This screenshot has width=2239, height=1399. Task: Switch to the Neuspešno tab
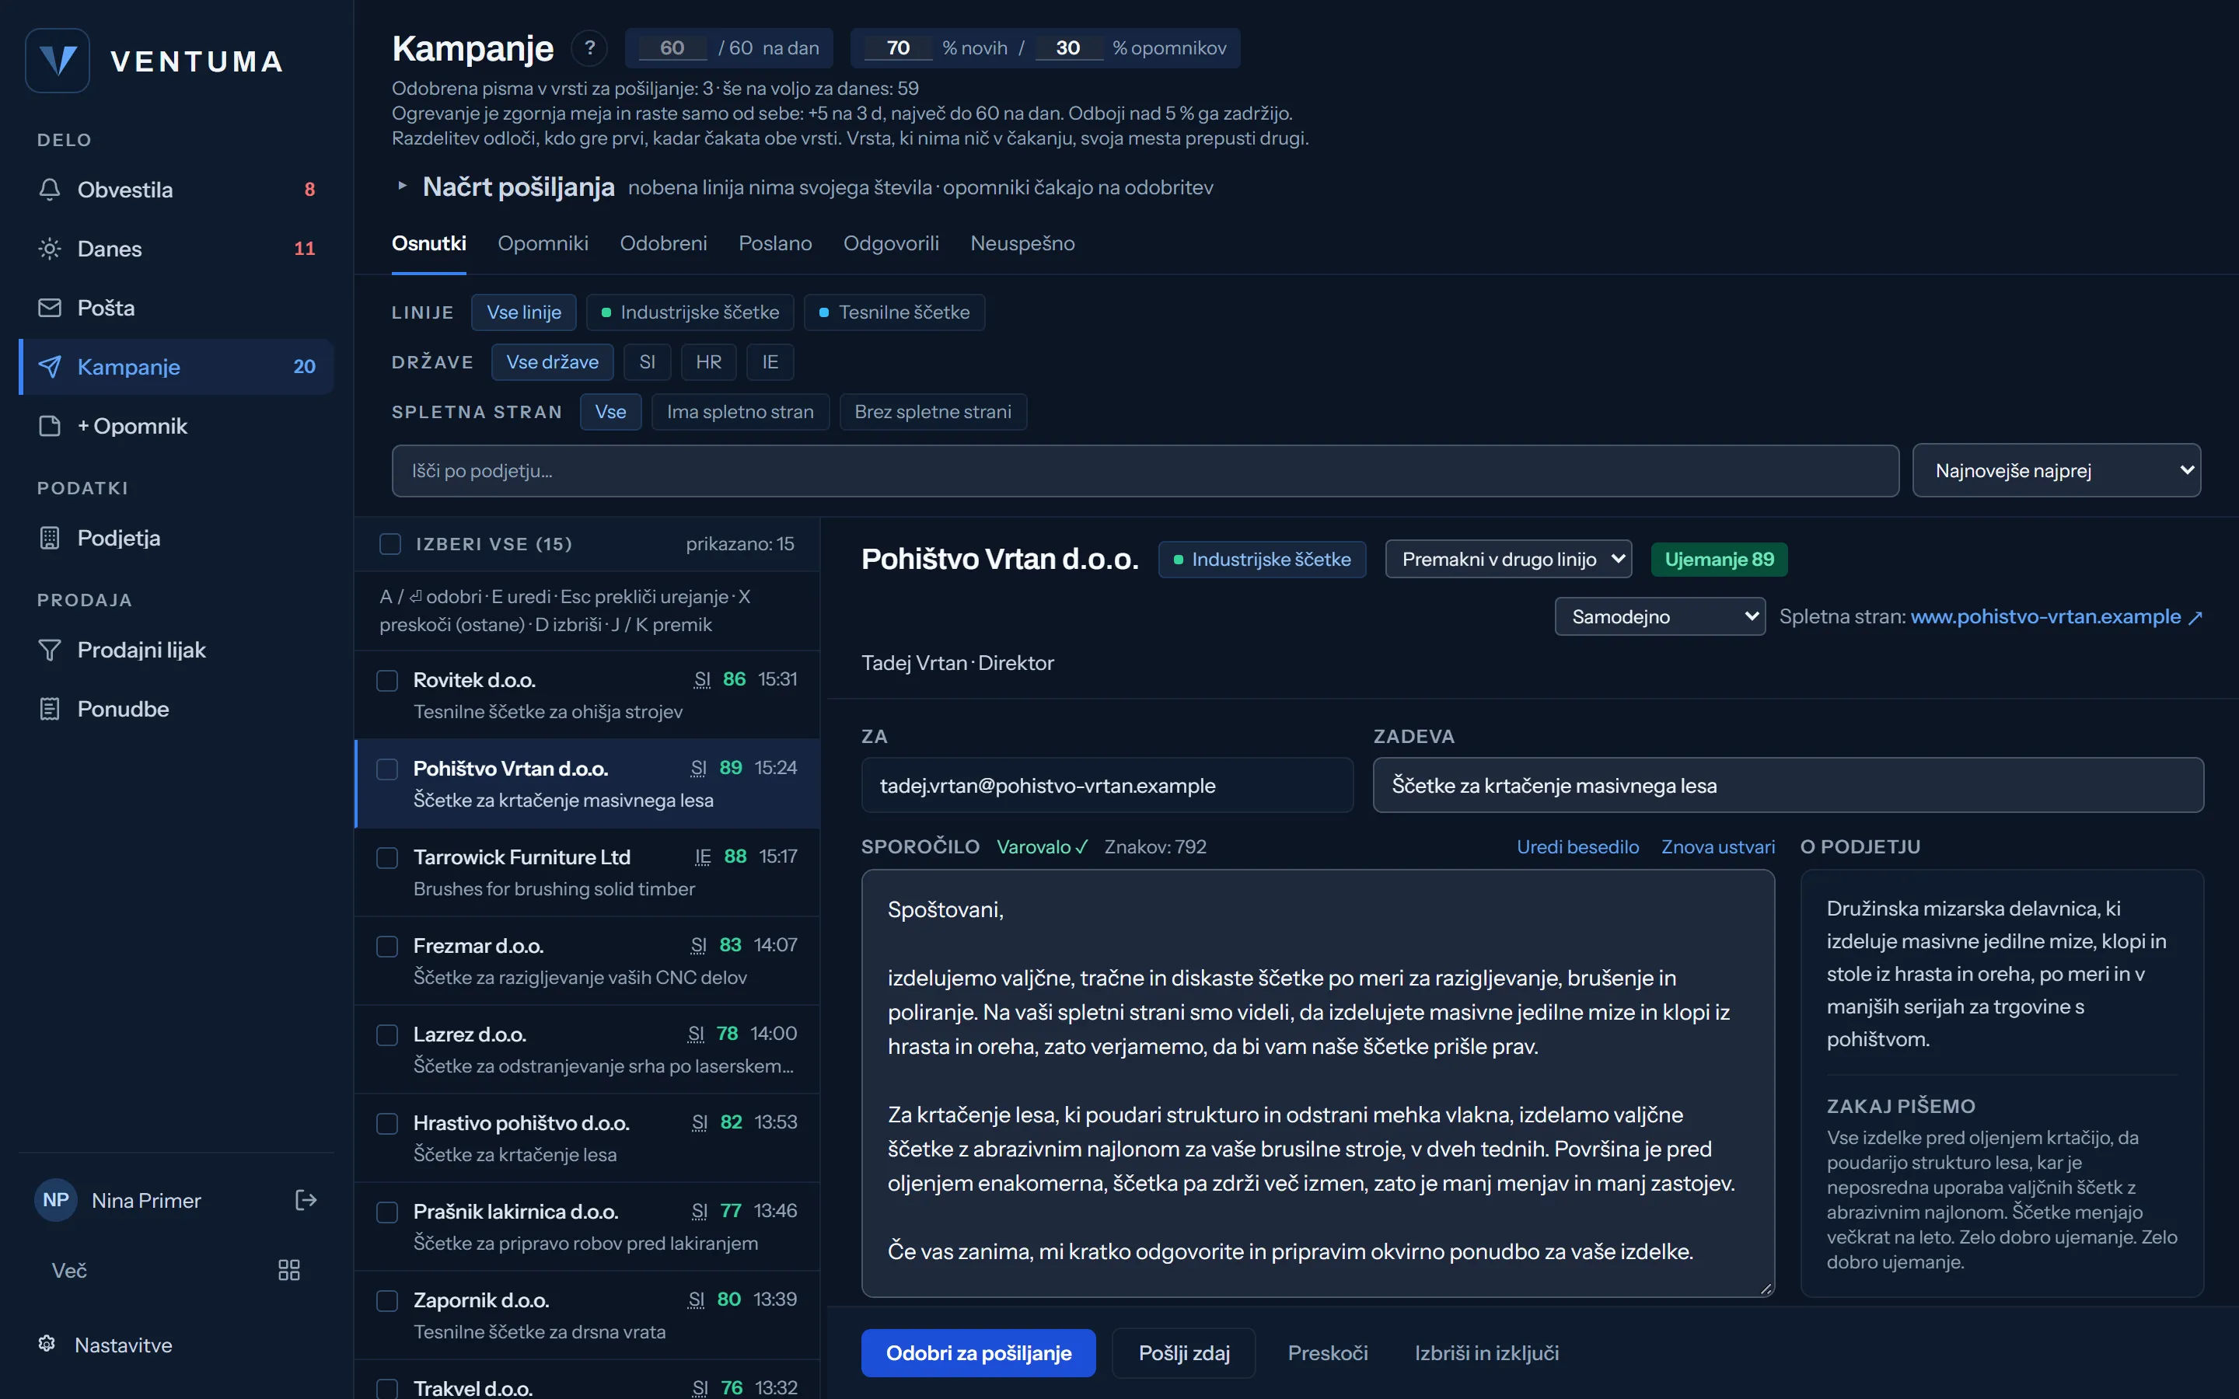1022,243
